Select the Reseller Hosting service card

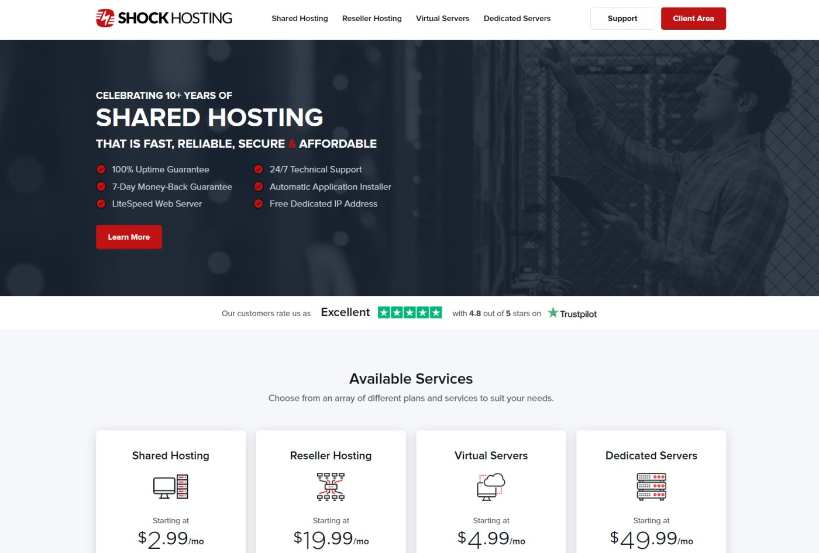click(x=331, y=491)
